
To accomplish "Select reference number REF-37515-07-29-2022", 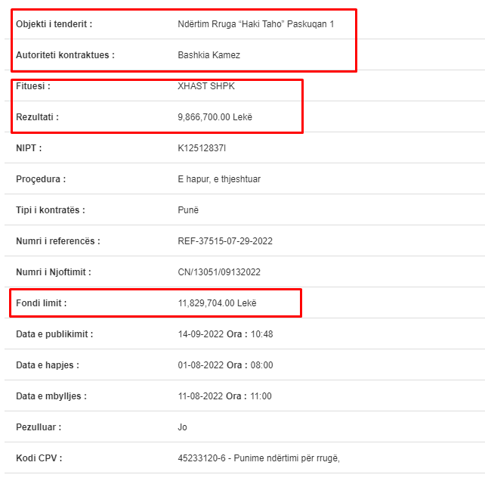I will [x=225, y=241].
